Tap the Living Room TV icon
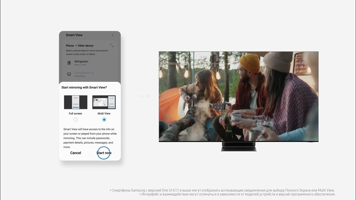This screenshot has height=200, width=356. pyautogui.click(x=69, y=74)
